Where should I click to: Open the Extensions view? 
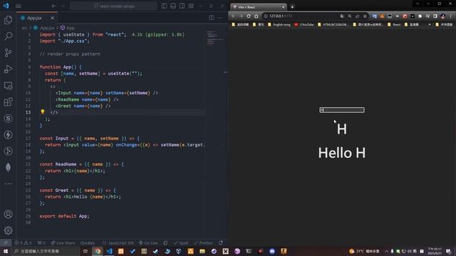(8, 102)
